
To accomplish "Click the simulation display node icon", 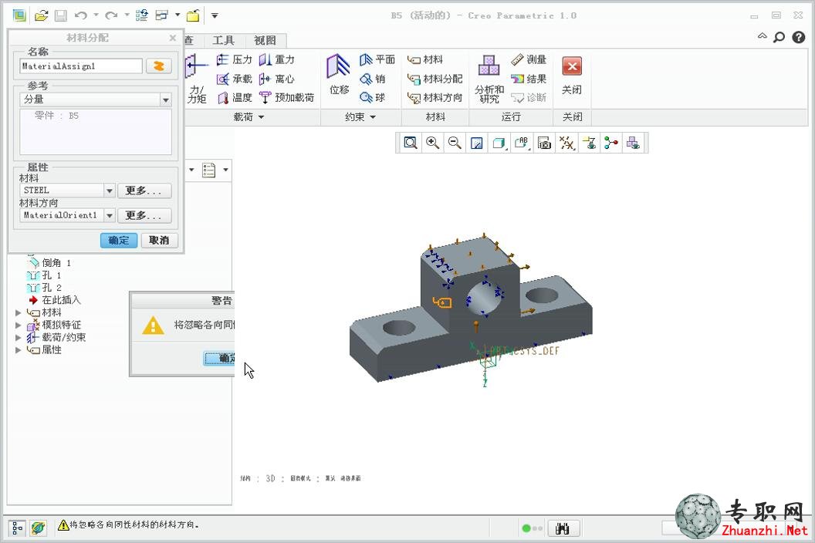I will pyautogui.click(x=611, y=143).
